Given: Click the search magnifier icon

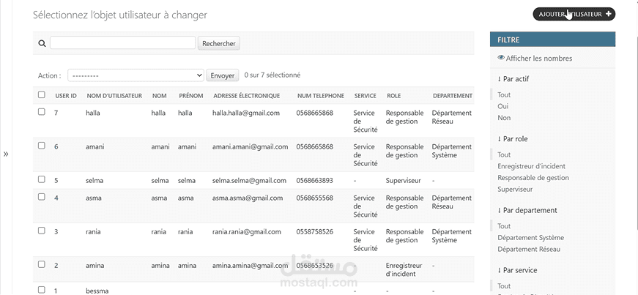Looking at the screenshot, I should tap(42, 44).
